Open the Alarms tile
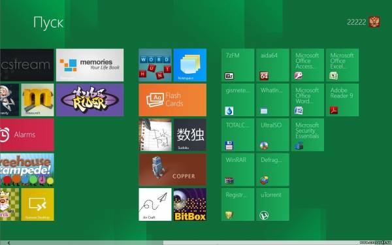This screenshot has height=245, width=392. click(x=27, y=135)
